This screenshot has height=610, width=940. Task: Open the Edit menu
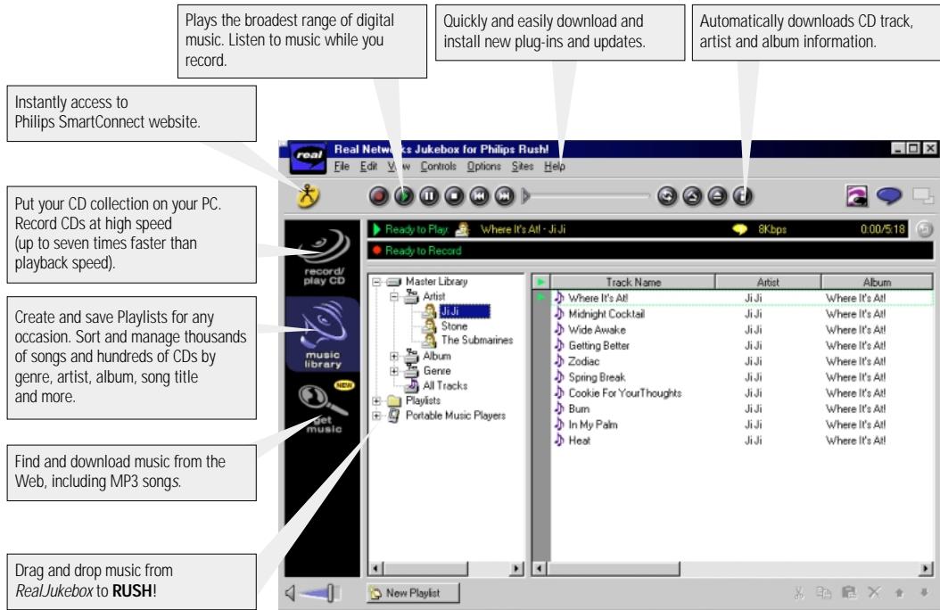(x=368, y=166)
